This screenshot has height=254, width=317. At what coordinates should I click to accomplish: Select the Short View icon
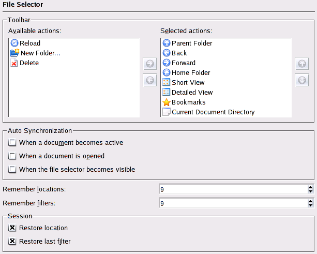tap(167, 83)
